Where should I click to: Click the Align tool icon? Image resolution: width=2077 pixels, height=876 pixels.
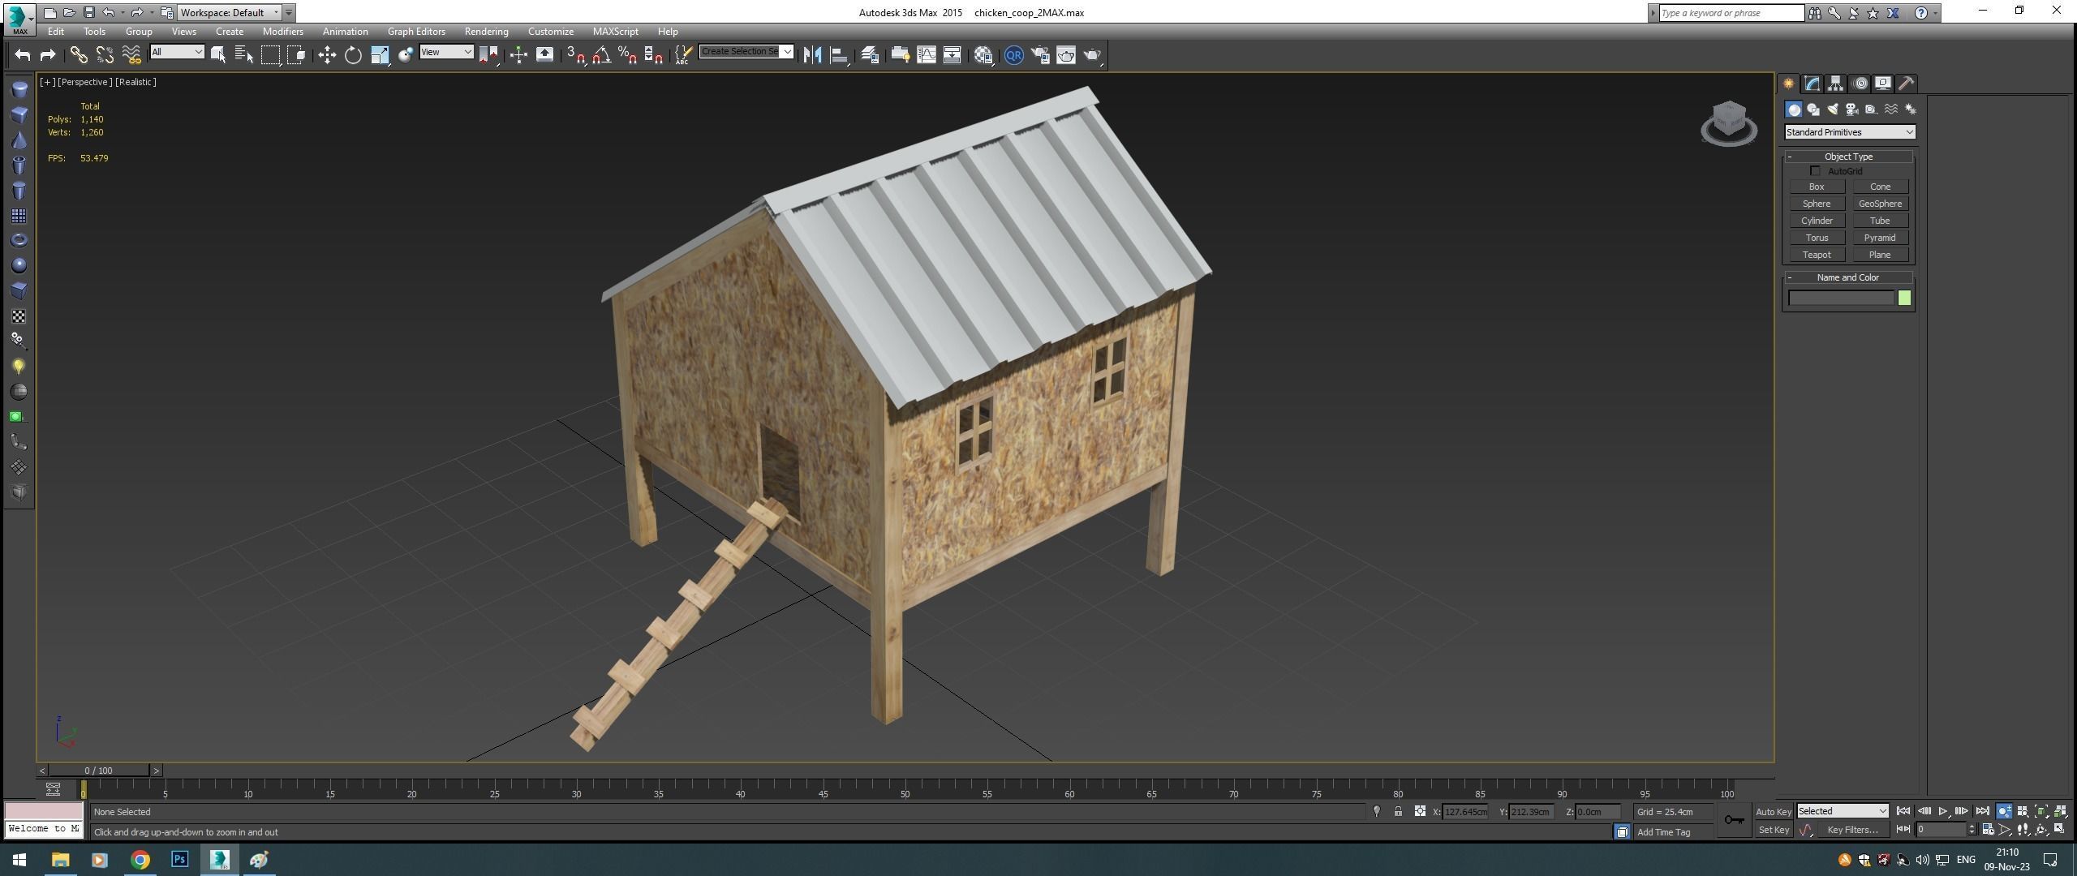click(x=840, y=55)
